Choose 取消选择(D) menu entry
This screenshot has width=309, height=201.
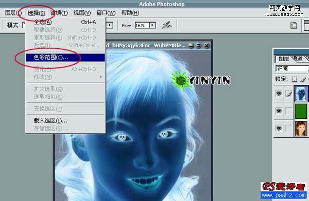[x=65, y=30]
